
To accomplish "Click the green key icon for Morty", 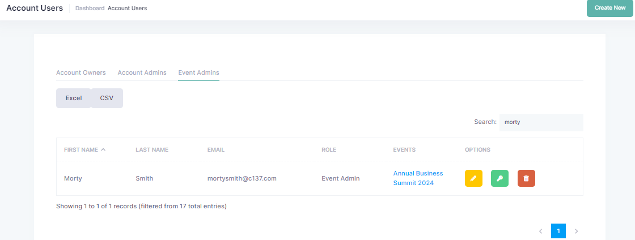I will [499, 178].
